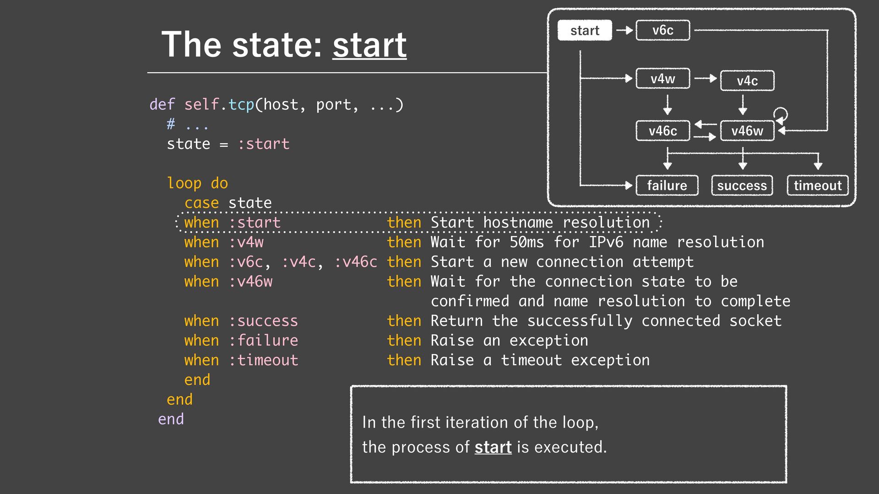Click the v46c diagram node
879x494 pixels.
pyautogui.click(x=662, y=131)
